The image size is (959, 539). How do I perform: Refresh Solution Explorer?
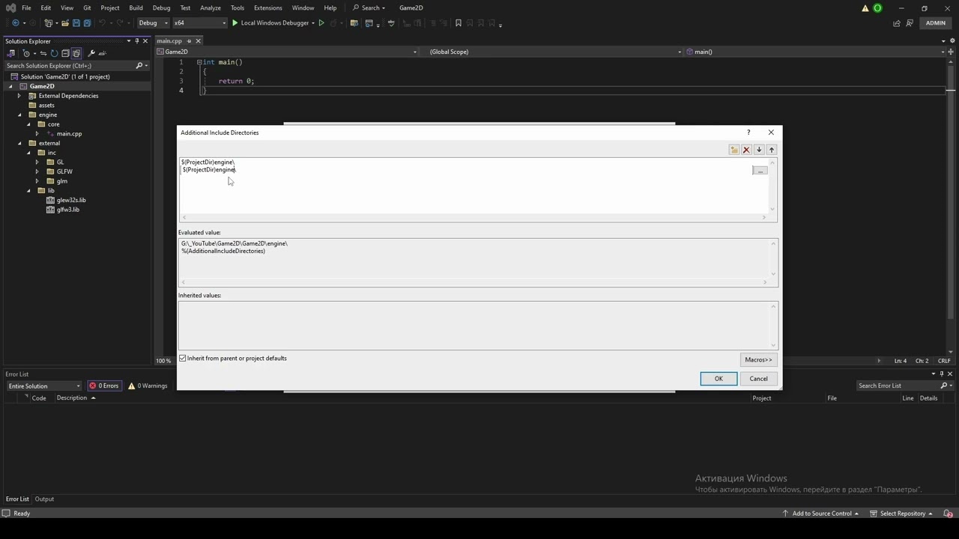(54, 53)
